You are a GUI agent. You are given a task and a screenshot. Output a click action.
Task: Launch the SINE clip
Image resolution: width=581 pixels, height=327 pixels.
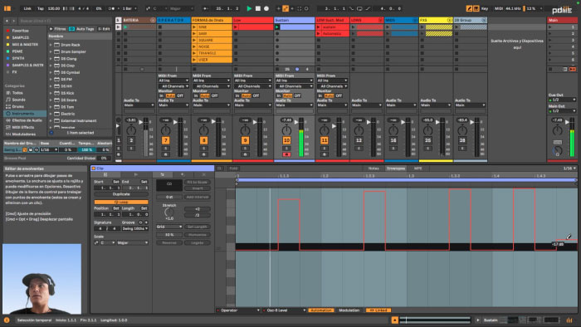pyautogui.click(x=194, y=27)
